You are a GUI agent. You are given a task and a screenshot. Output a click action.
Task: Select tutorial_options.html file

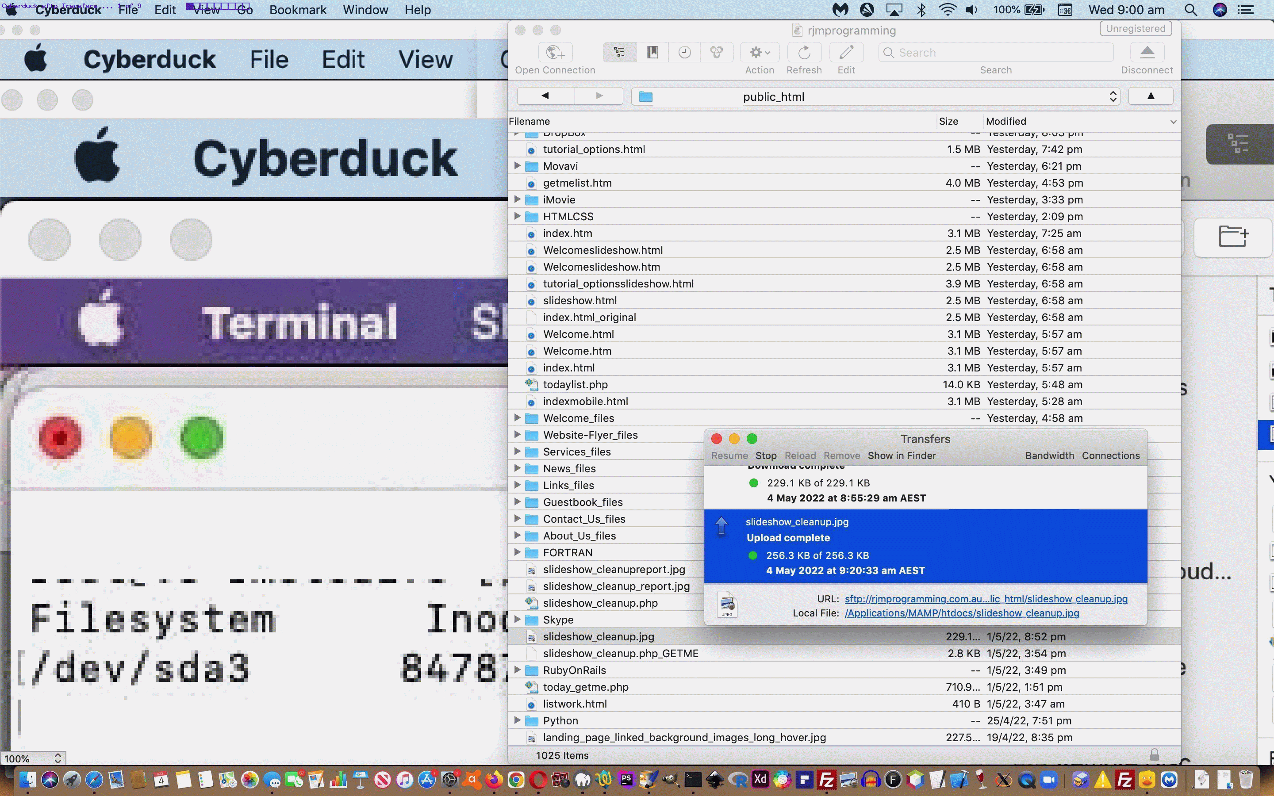[x=844, y=149]
